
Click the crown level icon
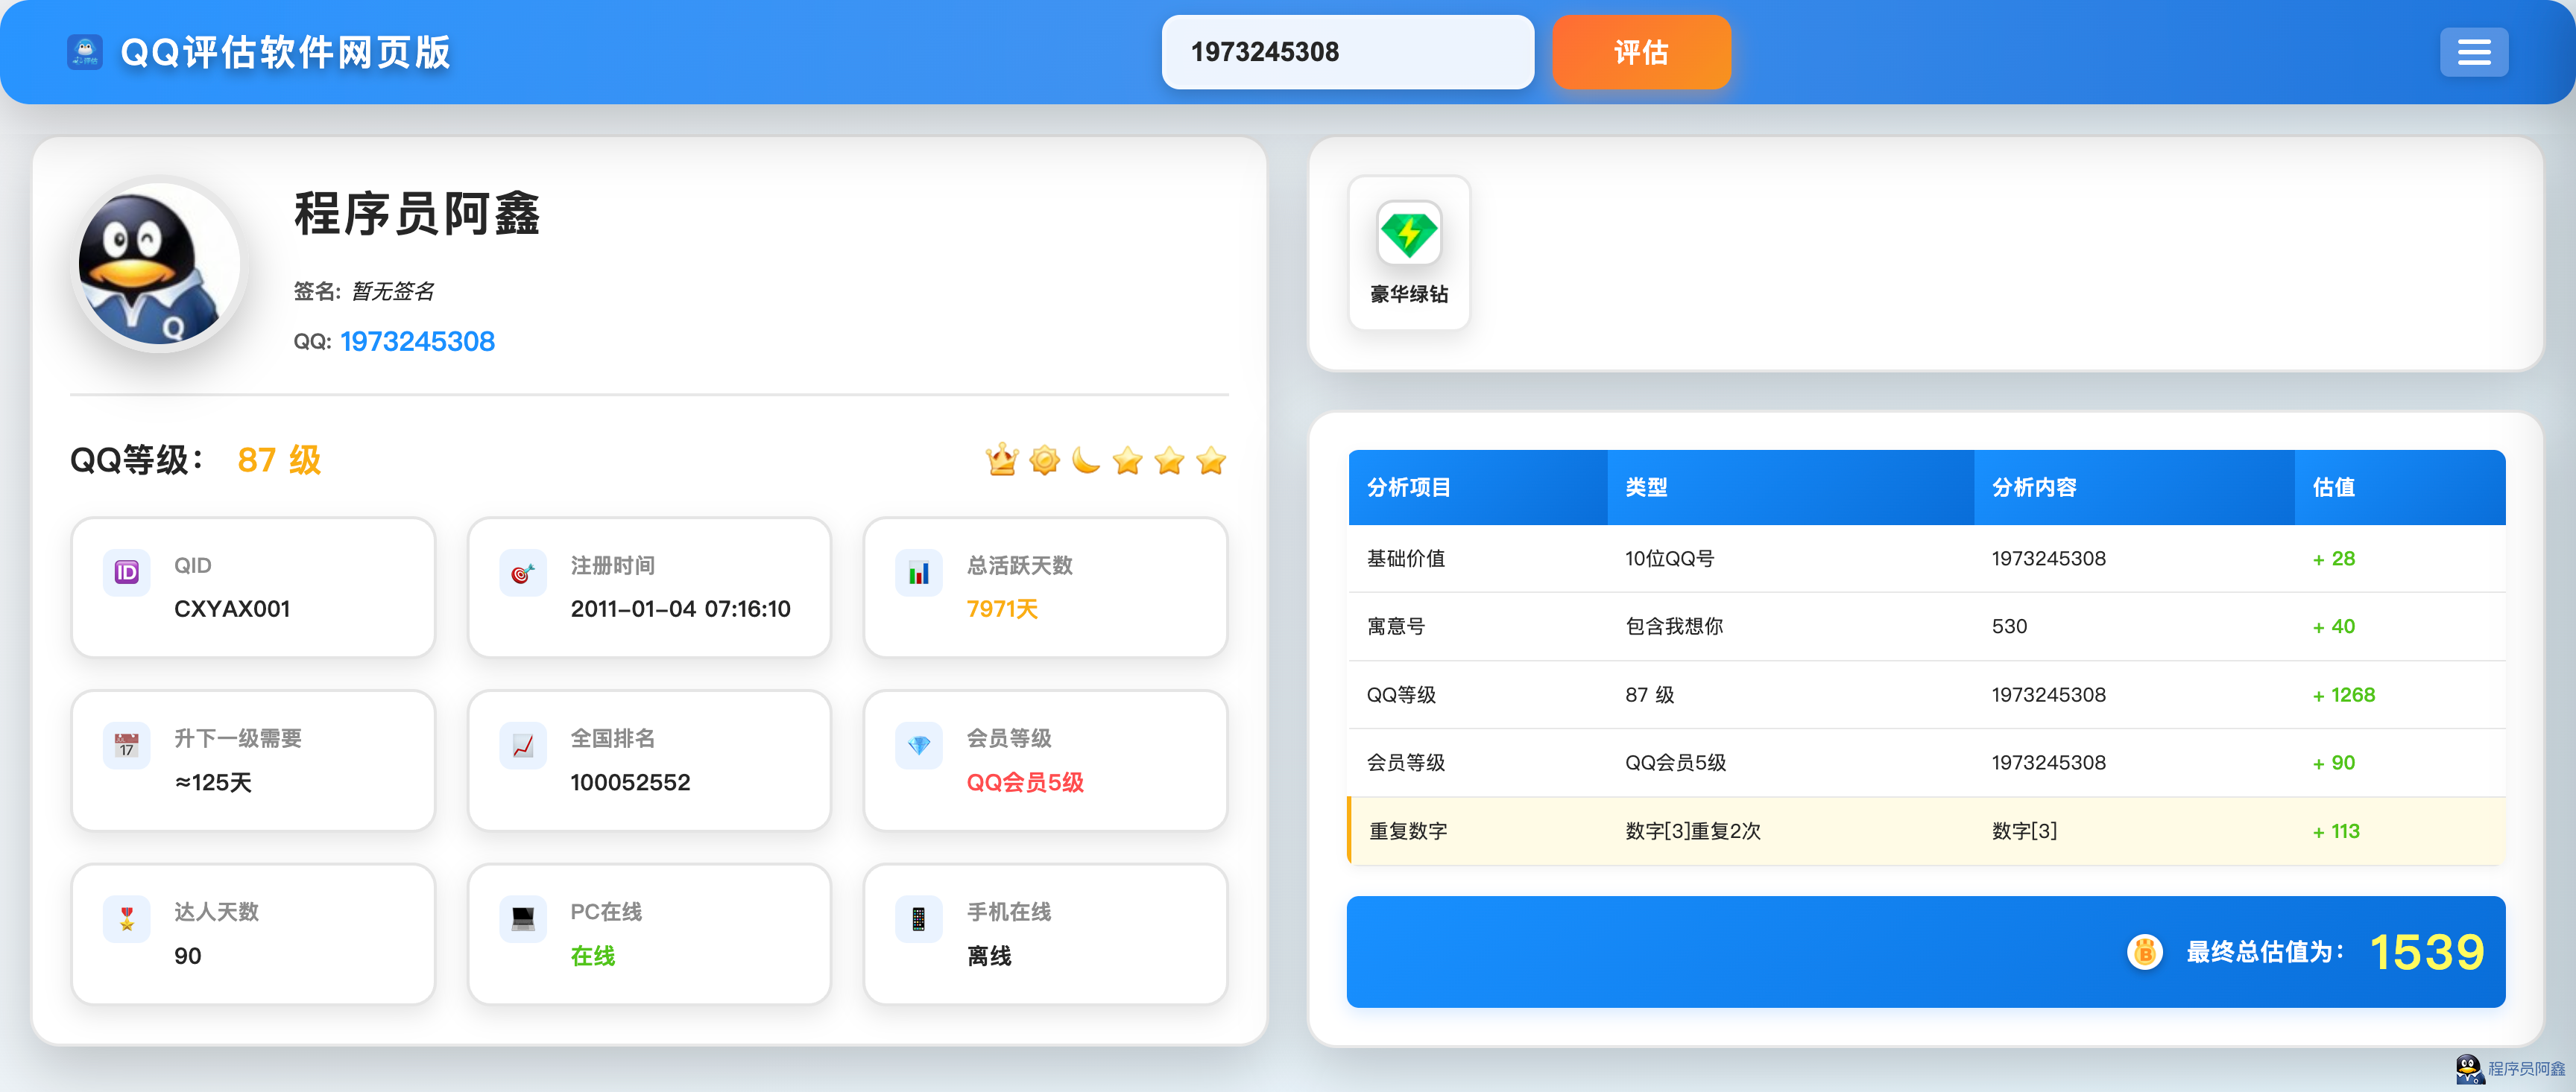pyautogui.click(x=1002, y=460)
